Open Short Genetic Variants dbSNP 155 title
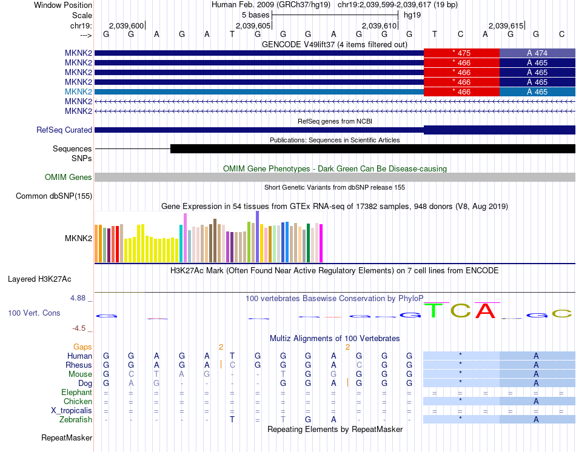This screenshot has height=452, width=576. [335, 187]
